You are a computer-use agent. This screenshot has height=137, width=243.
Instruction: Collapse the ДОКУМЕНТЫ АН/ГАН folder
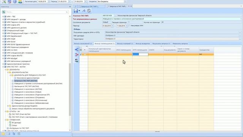pos(8,72)
